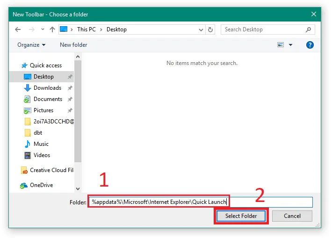Close the New Toolbar dialog

tap(314, 14)
